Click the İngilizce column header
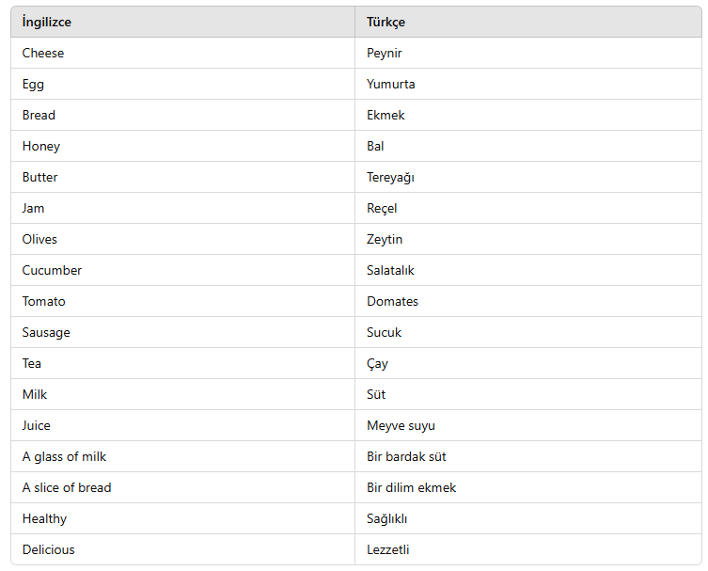The width and height of the screenshot is (708, 571). coord(182,23)
